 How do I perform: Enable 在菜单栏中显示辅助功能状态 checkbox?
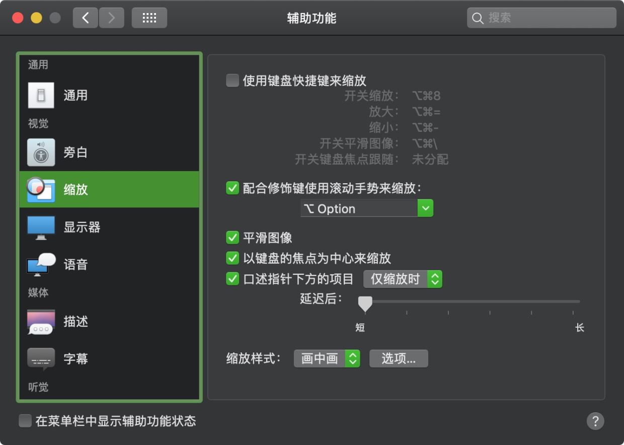pyautogui.click(x=25, y=421)
